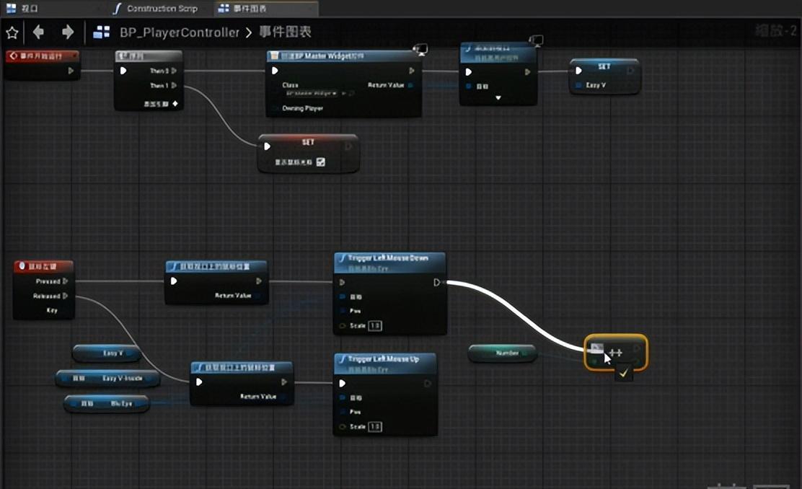Go back with the left navigation arrow
802x489 pixels.
pyautogui.click(x=38, y=32)
